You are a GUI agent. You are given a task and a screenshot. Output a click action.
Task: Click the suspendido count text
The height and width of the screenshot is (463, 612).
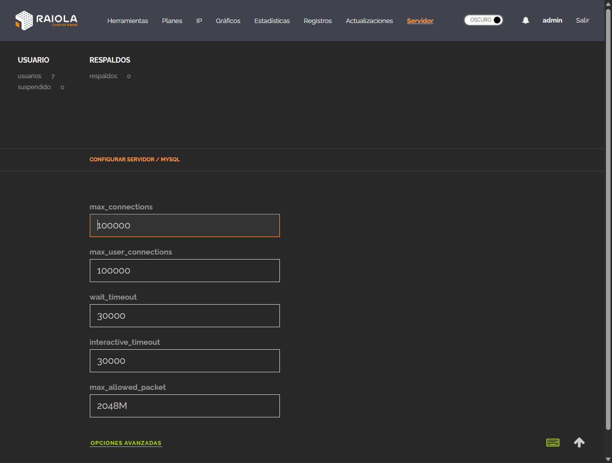pyautogui.click(x=41, y=87)
